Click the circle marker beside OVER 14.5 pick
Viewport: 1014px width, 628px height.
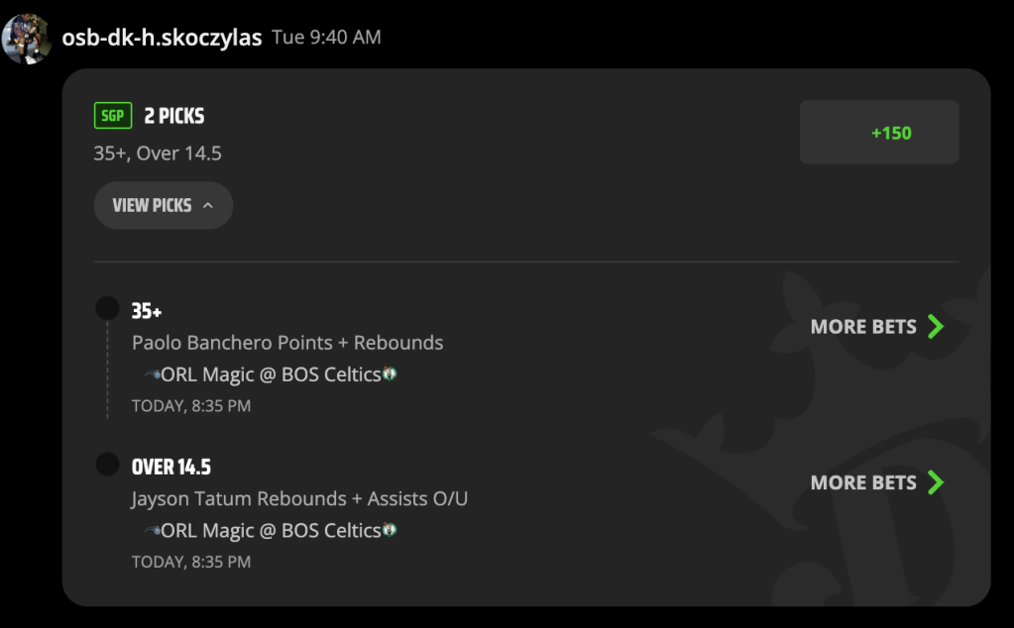coord(107,464)
